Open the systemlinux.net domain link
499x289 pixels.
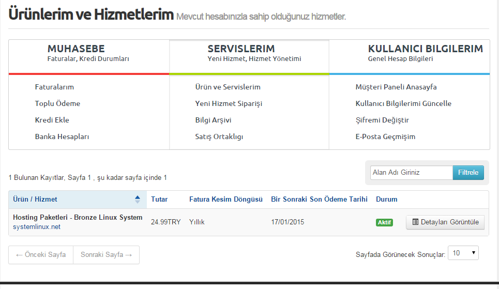(37, 226)
